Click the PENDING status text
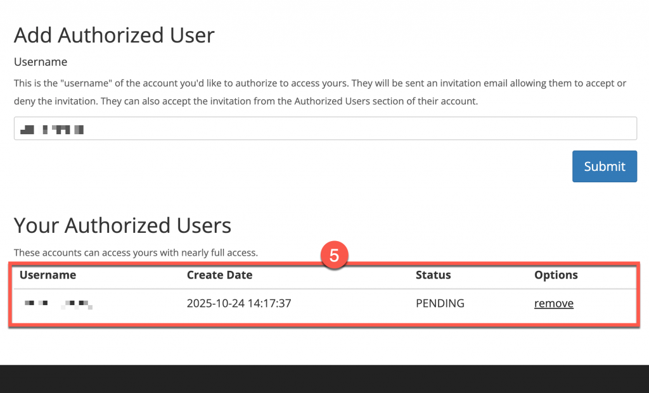 pyautogui.click(x=440, y=304)
